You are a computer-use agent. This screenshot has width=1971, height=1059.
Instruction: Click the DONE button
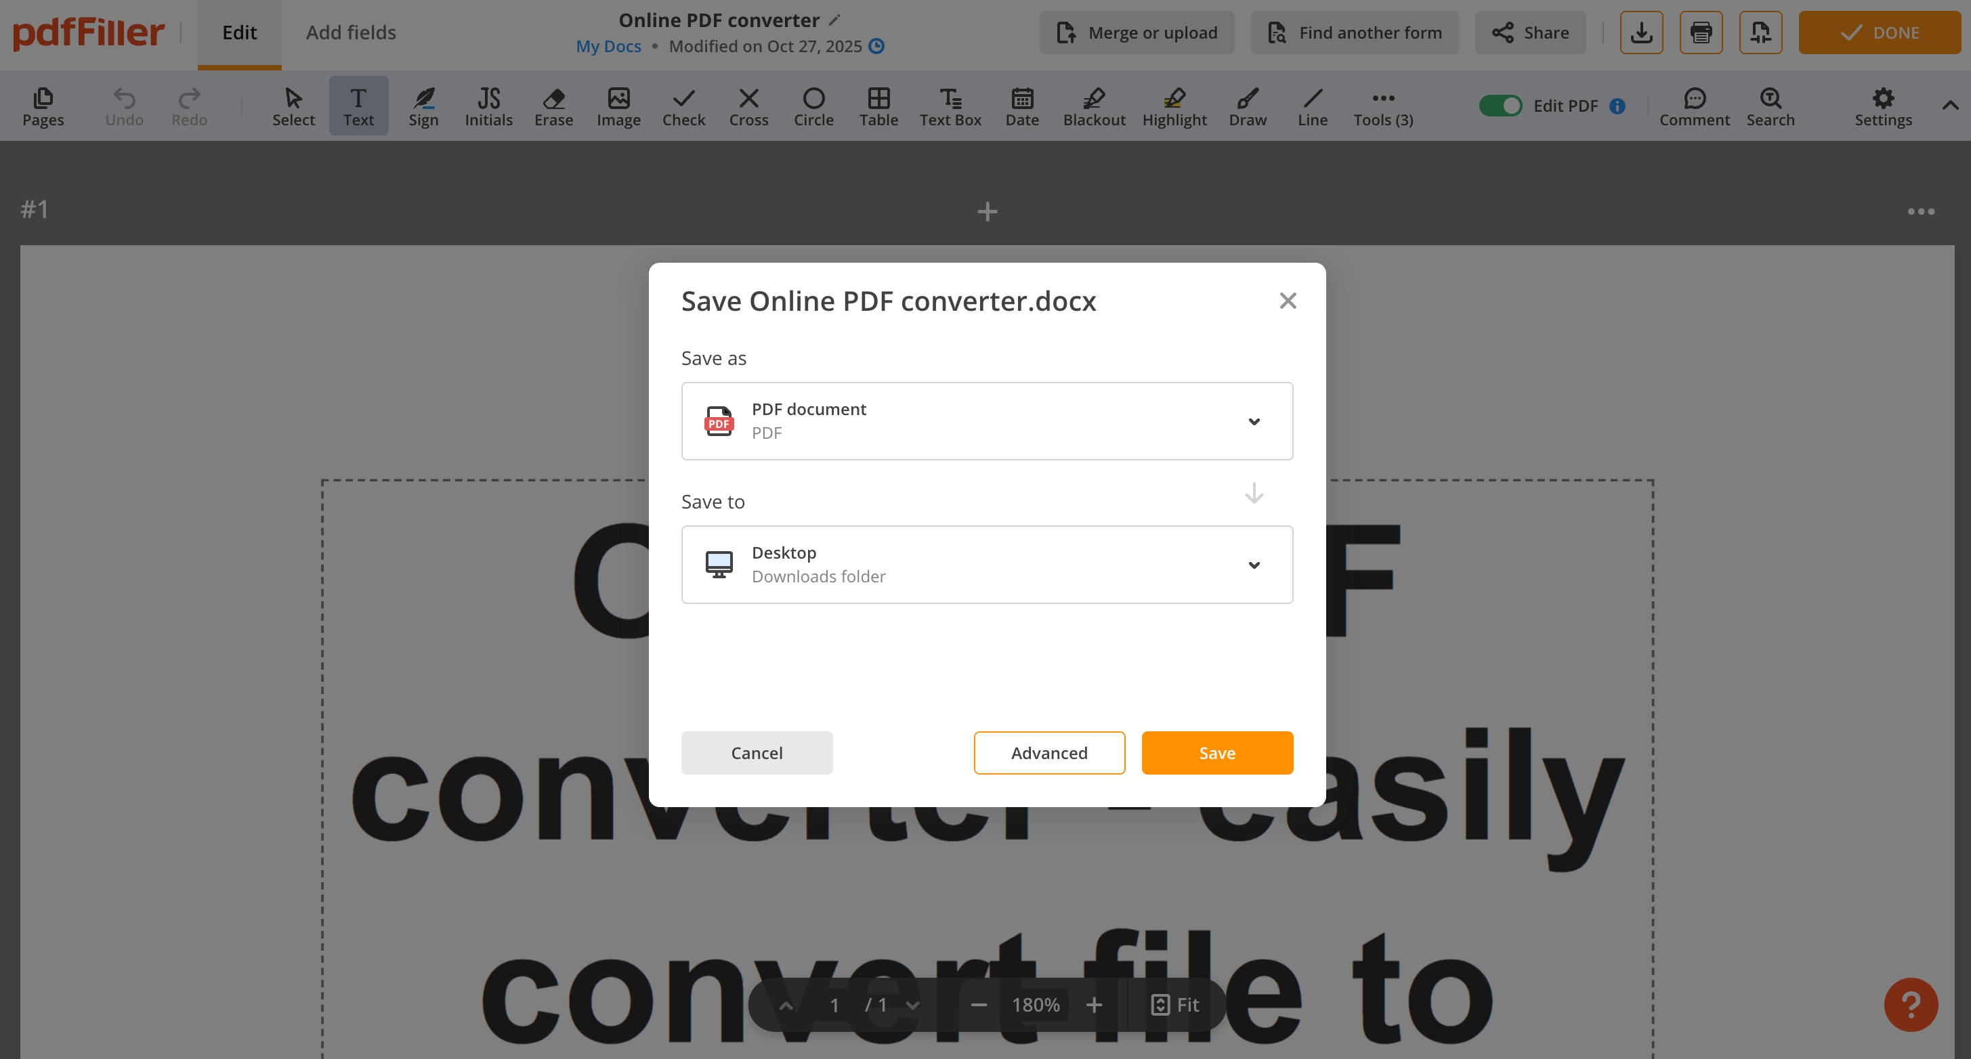1880,32
